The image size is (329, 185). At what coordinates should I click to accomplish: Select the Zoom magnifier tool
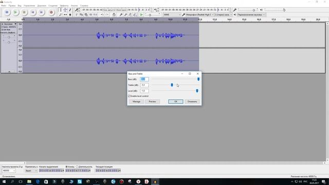(61, 15)
